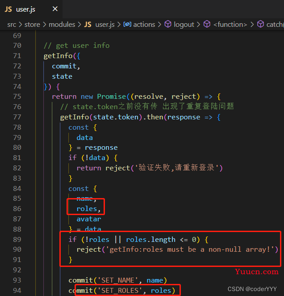Open the actions breadcrumb segment

(x=144, y=25)
